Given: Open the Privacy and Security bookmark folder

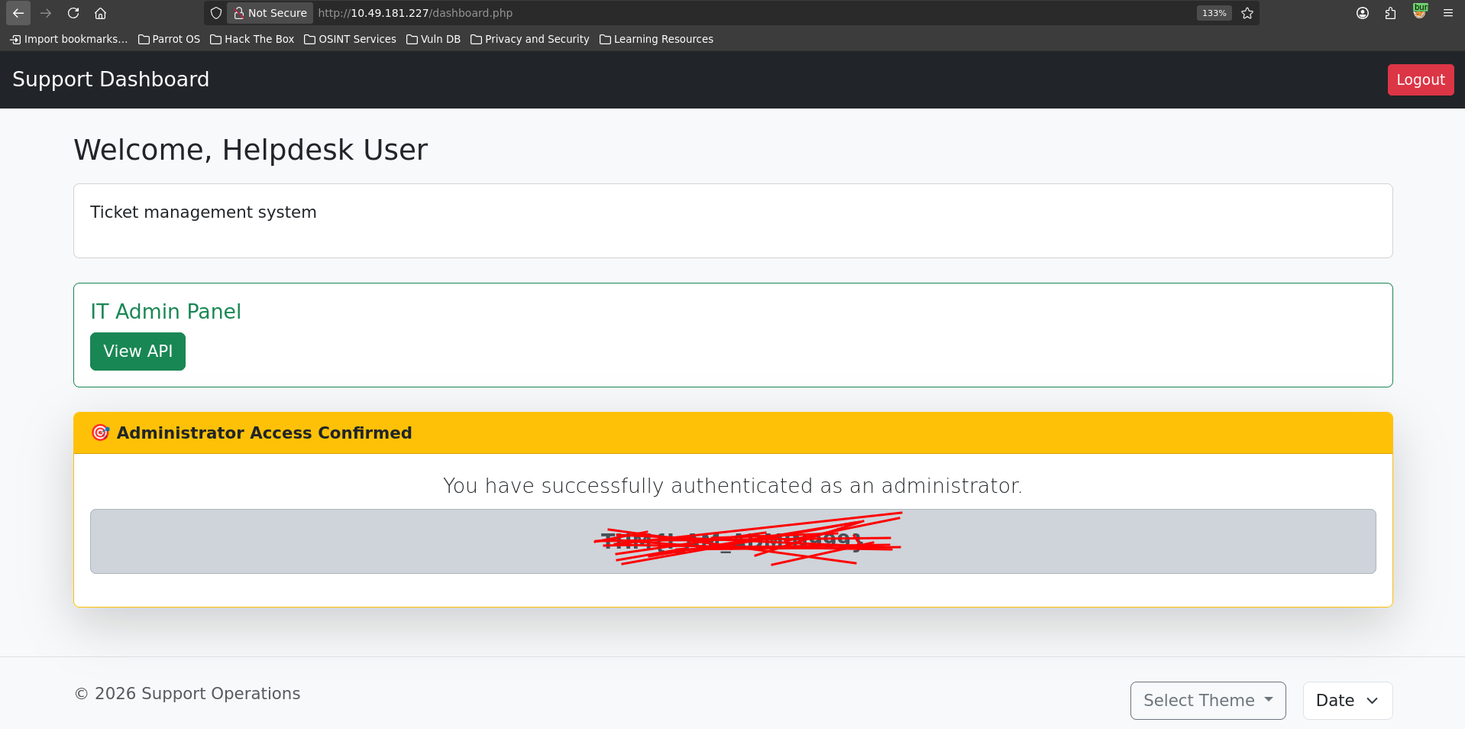Looking at the screenshot, I should (530, 39).
